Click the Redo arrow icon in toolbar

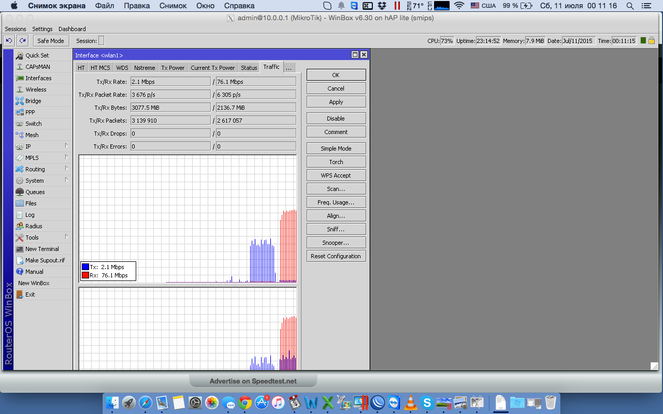(x=22, y=40)
